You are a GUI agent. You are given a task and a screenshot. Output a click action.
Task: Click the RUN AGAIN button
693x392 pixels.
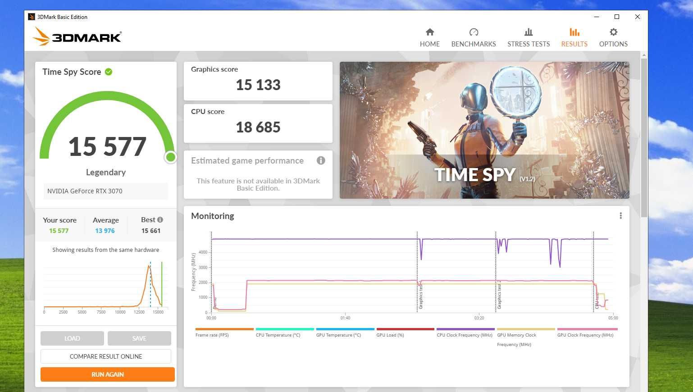(x=108, y=374)
